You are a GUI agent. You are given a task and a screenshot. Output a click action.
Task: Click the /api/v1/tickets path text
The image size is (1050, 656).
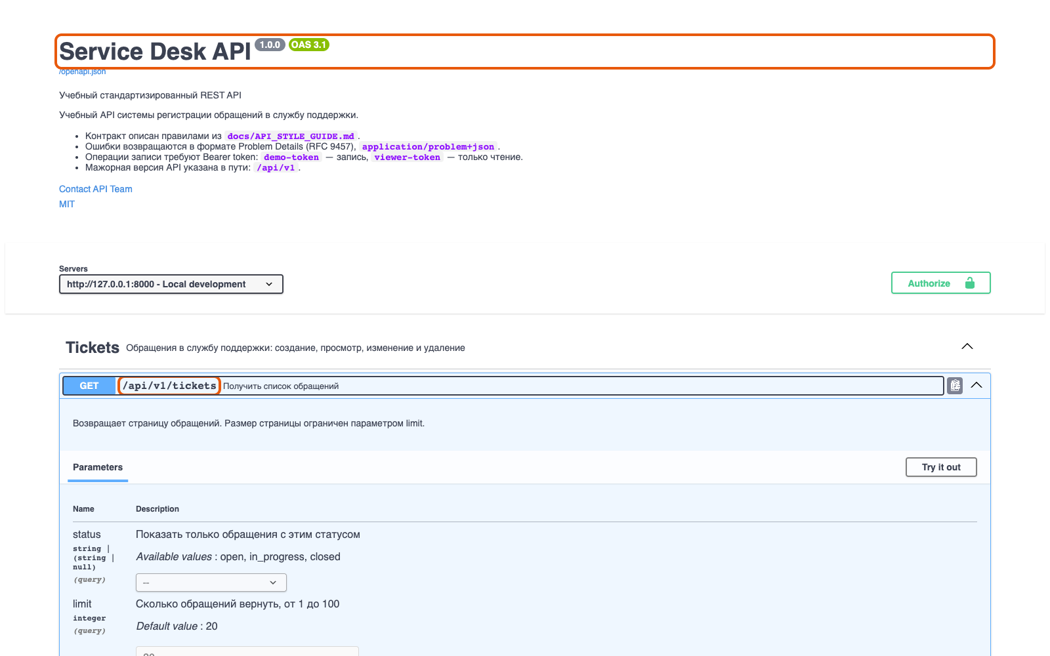[169, 386]
